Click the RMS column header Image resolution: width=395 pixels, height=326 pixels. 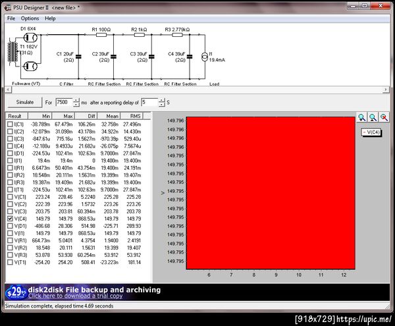(x=132, y=116)
